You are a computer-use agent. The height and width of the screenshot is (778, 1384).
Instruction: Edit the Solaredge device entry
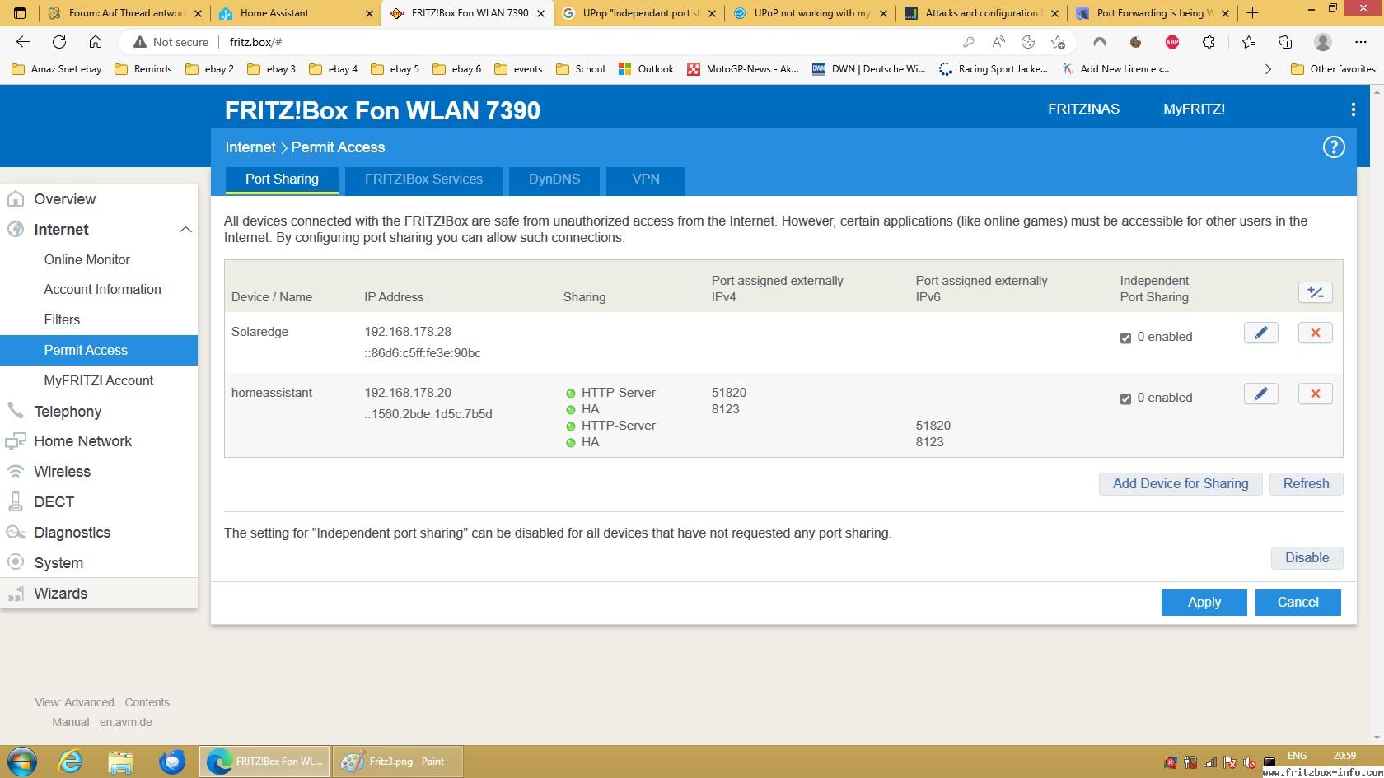1260,333
